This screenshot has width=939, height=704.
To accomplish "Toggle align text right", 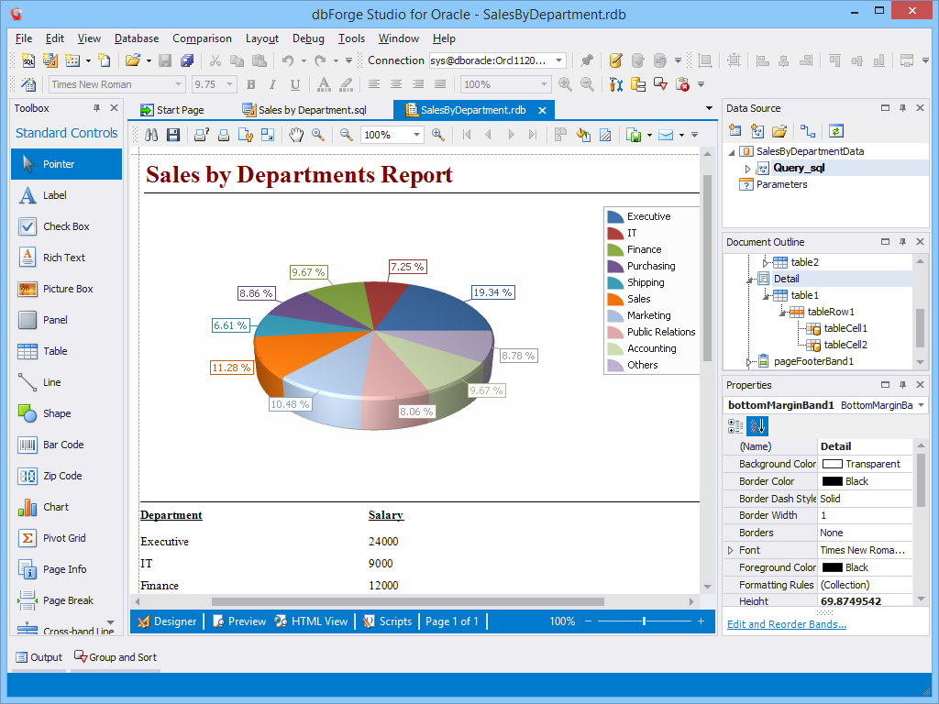I will pos(418,84).
